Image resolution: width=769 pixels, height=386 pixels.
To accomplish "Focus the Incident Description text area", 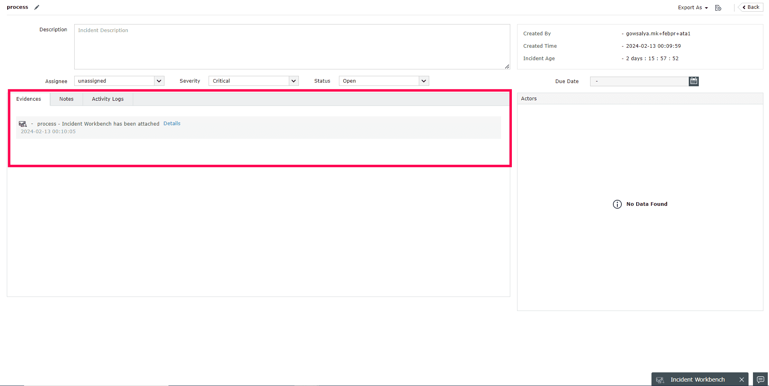I will coord(292,47).
